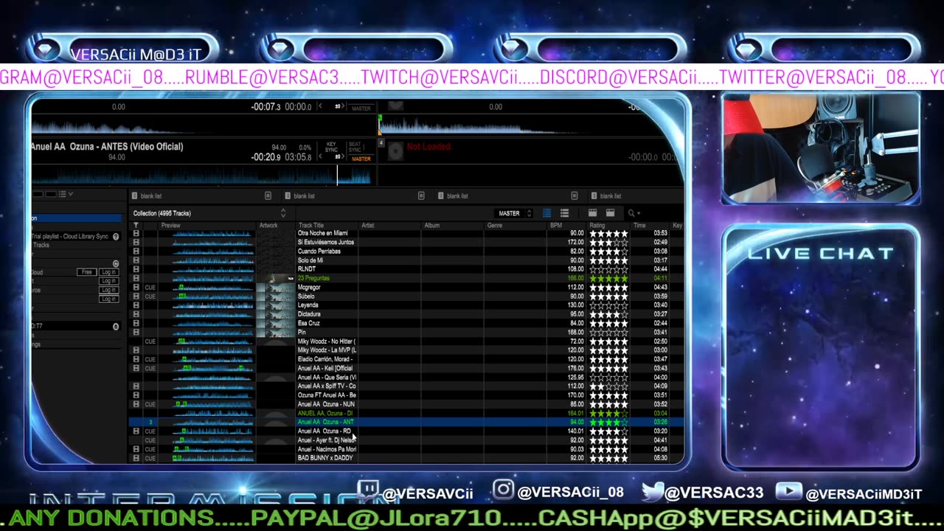Click the status icon in the Leyenda row
Image resolution: width=944 pixels, height=531 pixels.
point(136,305)
